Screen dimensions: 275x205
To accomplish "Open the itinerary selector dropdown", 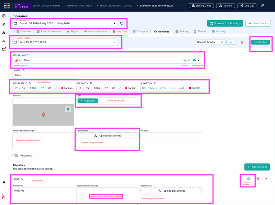I will pos(65,23).
